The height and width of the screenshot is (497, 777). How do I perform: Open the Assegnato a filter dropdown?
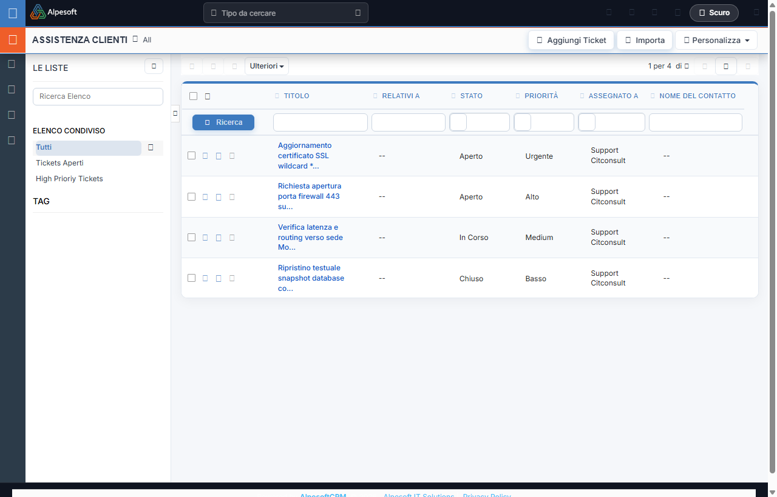611,122
